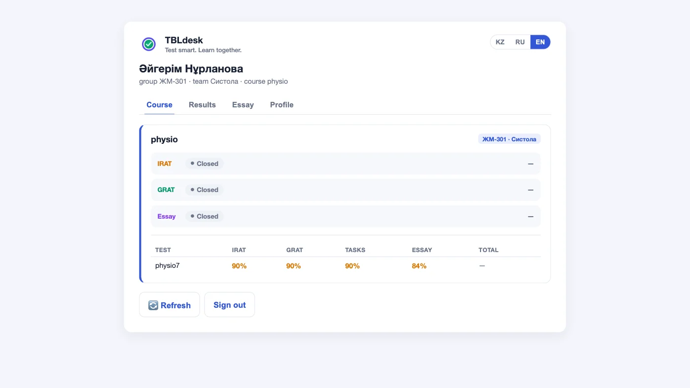Click the Sign out button
This screenshot has height=388, width=690.
click(x=230, y=305)
